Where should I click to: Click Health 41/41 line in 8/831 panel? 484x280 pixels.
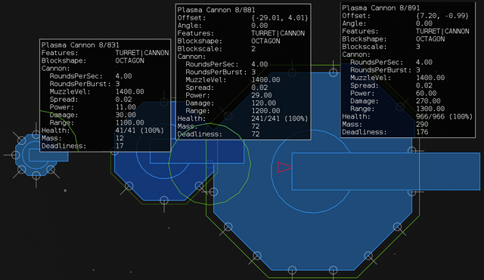point(103,131)
